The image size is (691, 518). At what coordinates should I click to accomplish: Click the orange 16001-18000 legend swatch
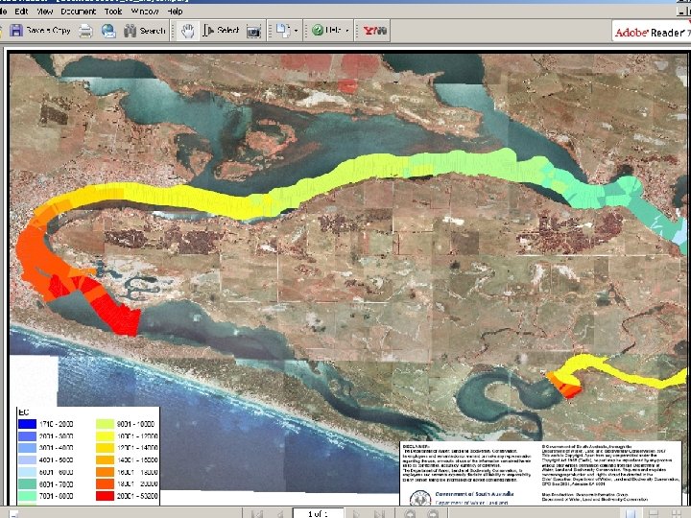[x=105, y=472]
